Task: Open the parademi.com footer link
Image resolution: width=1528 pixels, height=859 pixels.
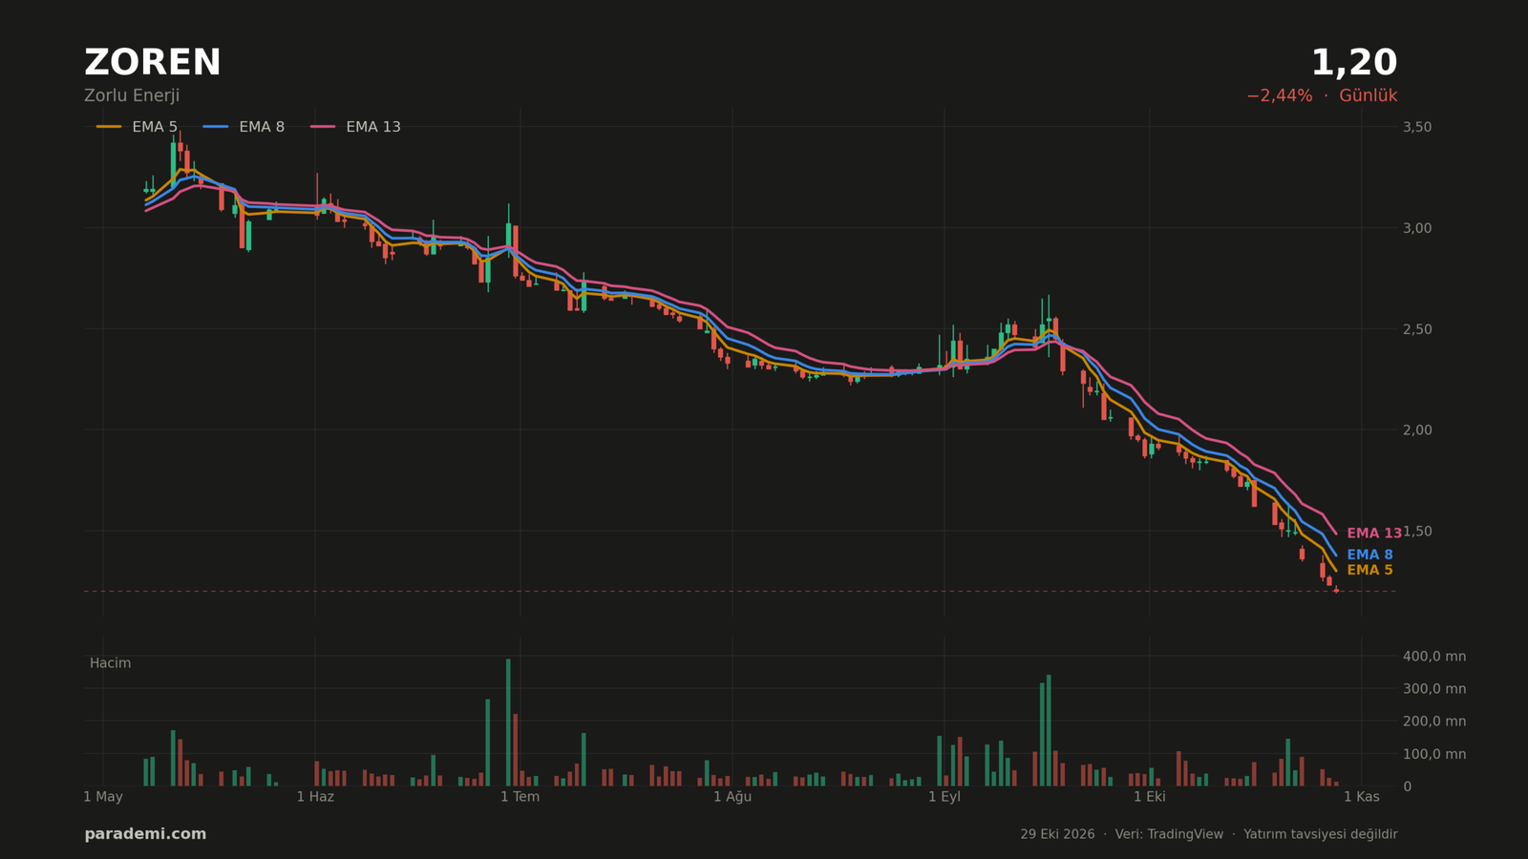Action: [145, 834]
